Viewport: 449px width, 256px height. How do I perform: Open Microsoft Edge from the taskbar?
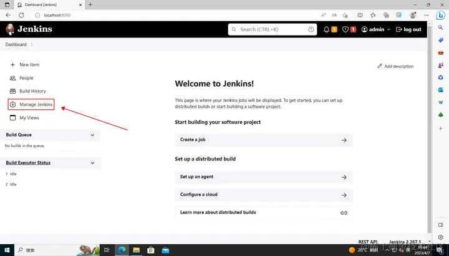pyautogui.click(x=122, y=250)
